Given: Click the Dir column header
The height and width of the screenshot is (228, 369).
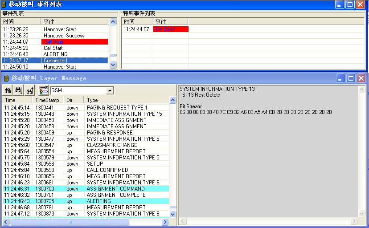Looking at the screenshot, I should click(x=74, y=100).
